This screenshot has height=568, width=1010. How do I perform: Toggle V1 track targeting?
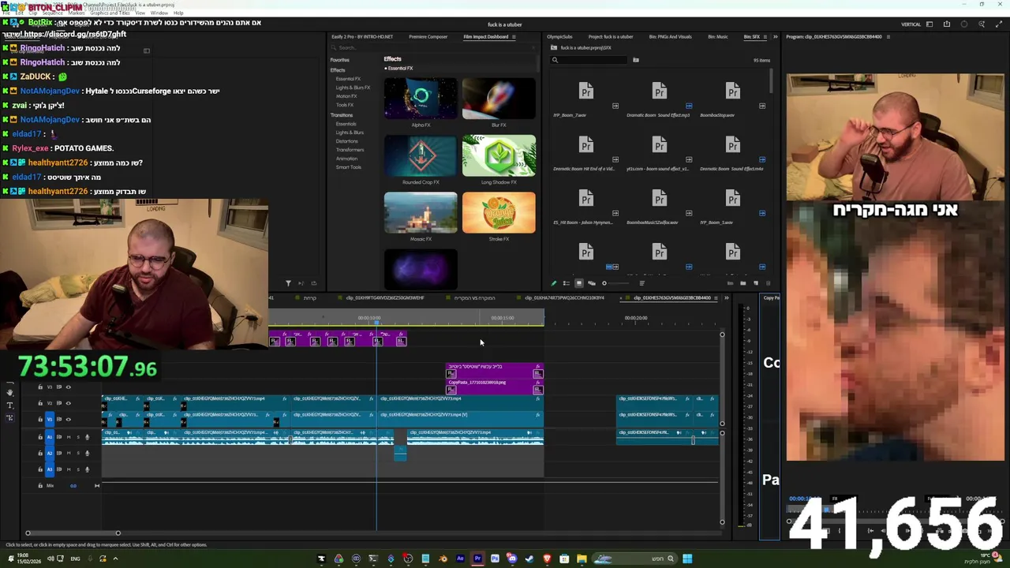[50, 420]
